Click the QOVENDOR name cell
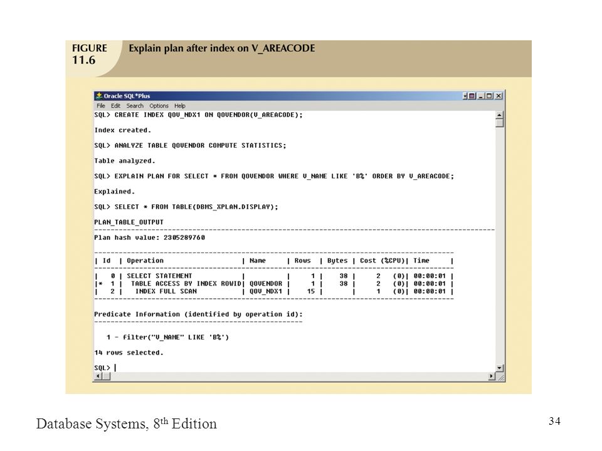602x451 pixels. click(x=266, y=283)
